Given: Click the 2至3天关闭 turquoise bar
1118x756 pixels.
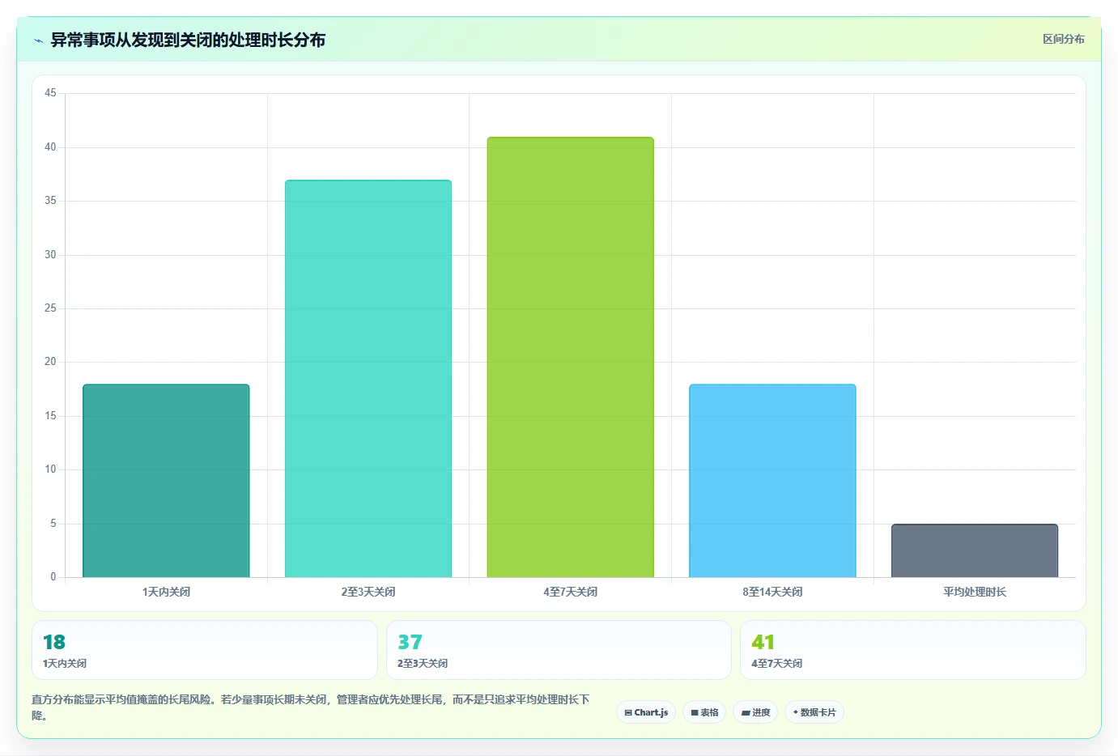Looking at the screenshot, I should point(368,379).
